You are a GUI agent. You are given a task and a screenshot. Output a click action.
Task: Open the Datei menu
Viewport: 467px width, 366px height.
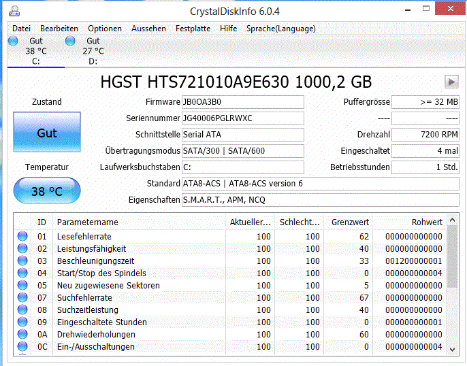click(22, 29)
